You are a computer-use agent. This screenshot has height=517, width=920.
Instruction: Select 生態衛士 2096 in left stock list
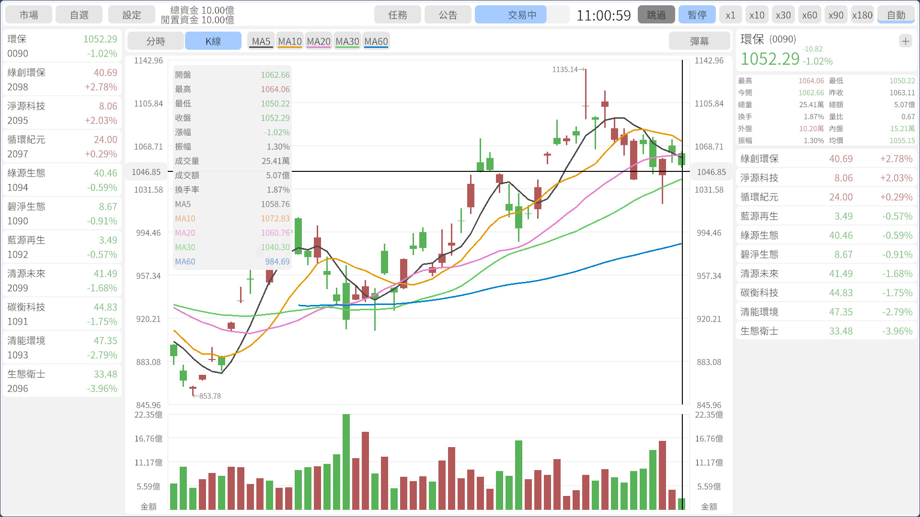click(62, 381)
